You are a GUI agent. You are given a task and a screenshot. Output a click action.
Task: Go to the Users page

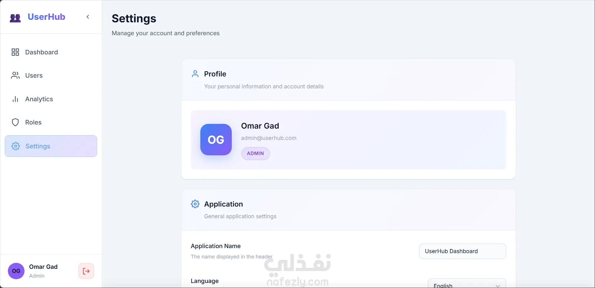tap(34, 75)
